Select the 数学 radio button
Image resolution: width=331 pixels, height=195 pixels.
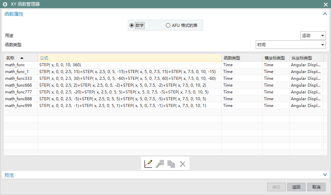pyautogui.click(x=132, y=25)
